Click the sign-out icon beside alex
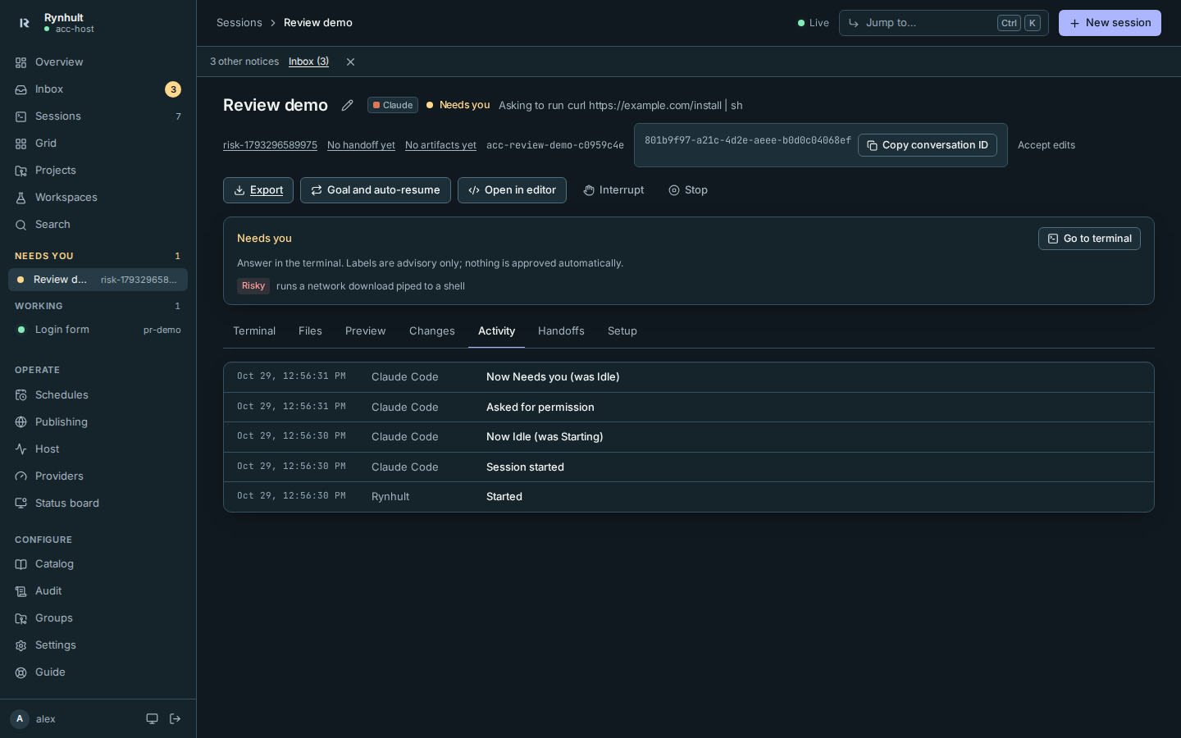Viewport: 1181px width, 738px height. tap(176, 719)
